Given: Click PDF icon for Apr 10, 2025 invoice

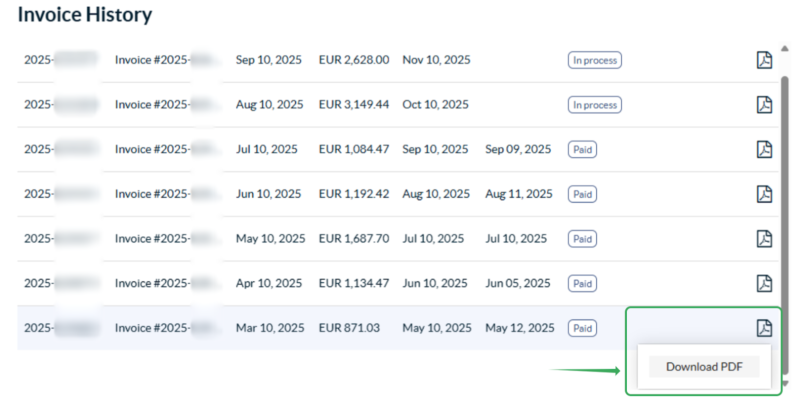Looking at the screenshot, I should [x=764, y=283].
